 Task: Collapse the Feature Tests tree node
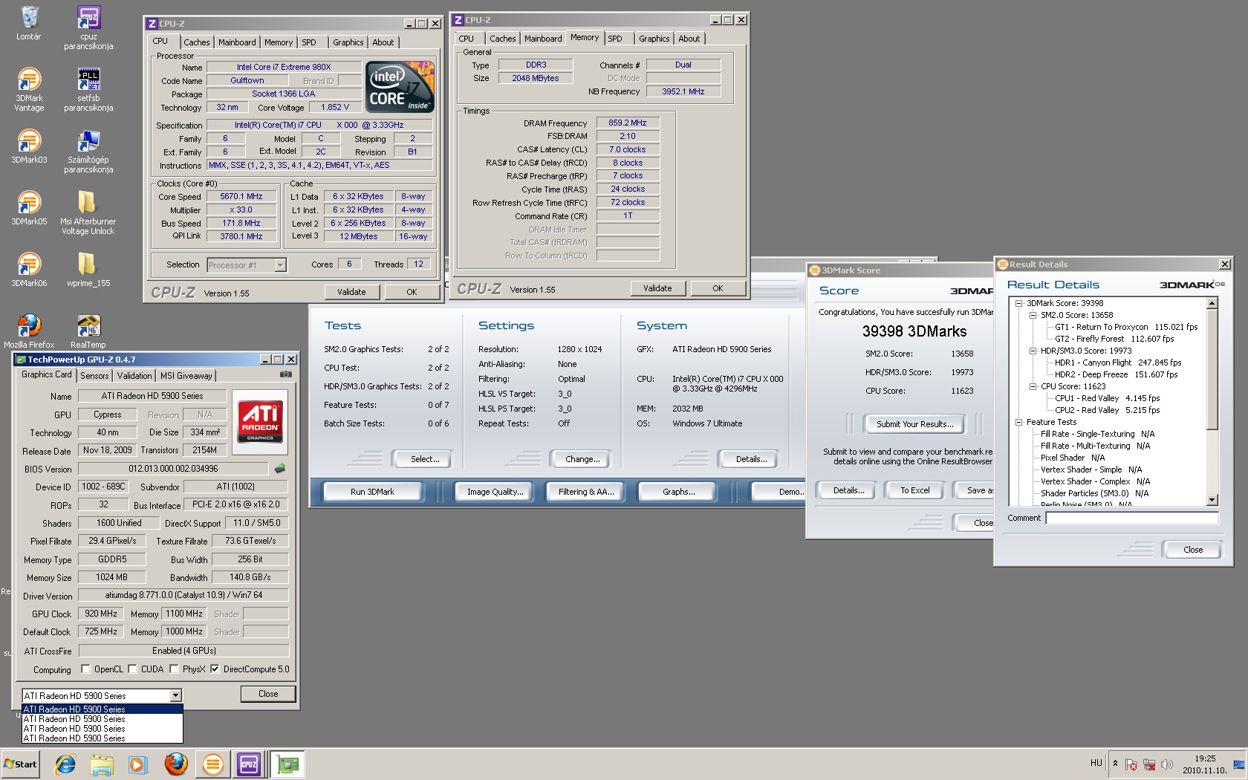1019,422
